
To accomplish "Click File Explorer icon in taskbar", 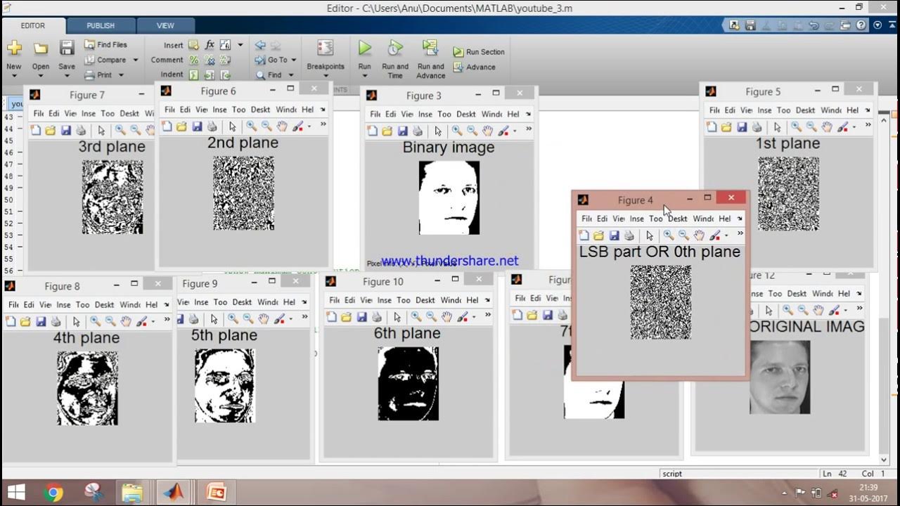I will [x=132, y=493].
